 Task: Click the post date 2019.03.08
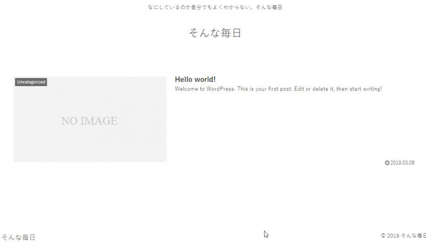[x=402, y=163]
